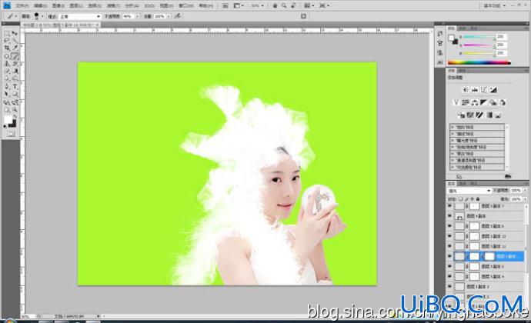Hide layer 图层 4 副本
The image size is (531, 323).
click(449, 215)
